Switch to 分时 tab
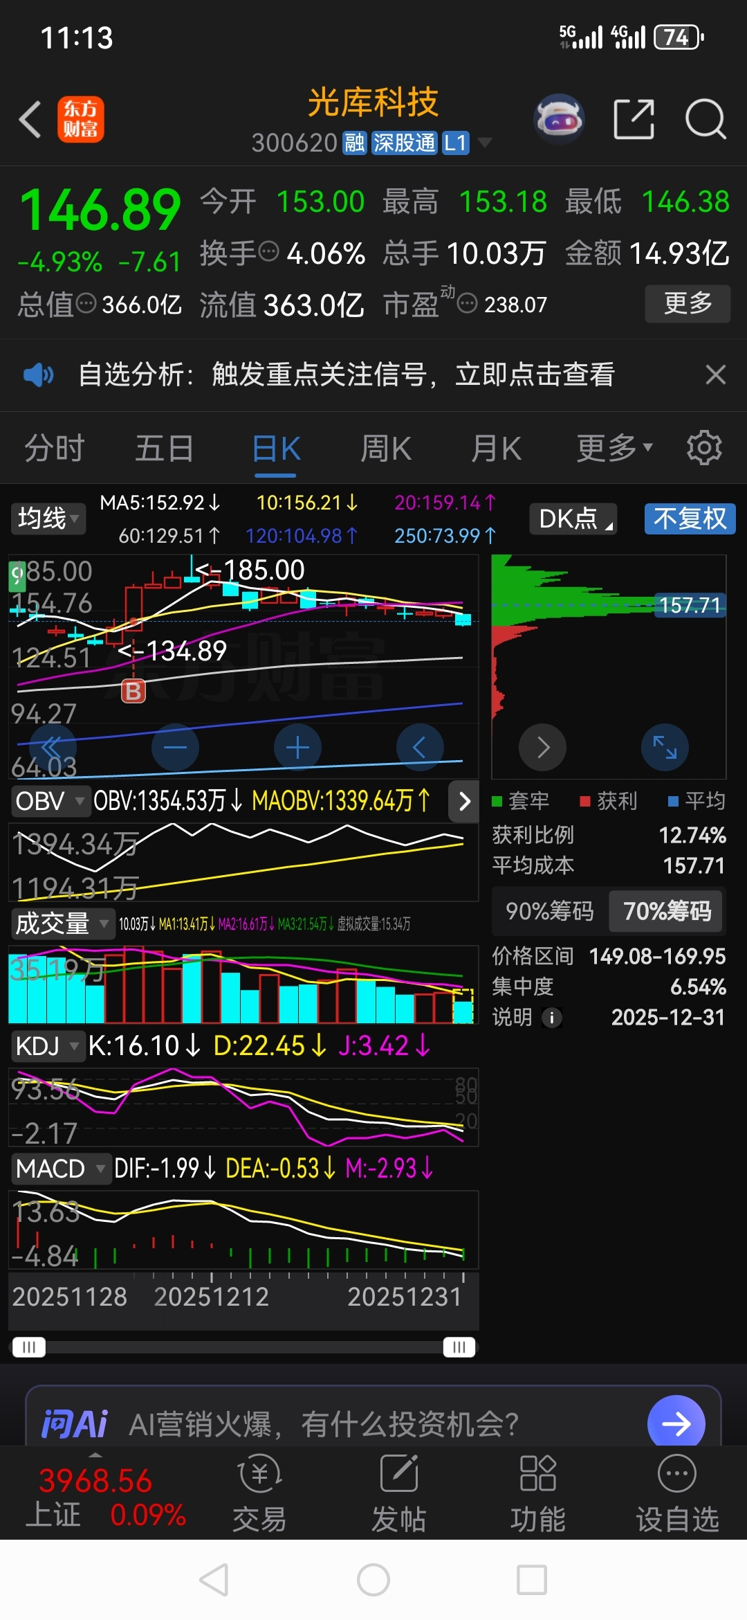The image size is (747, 1620). (x=55, y=448)
